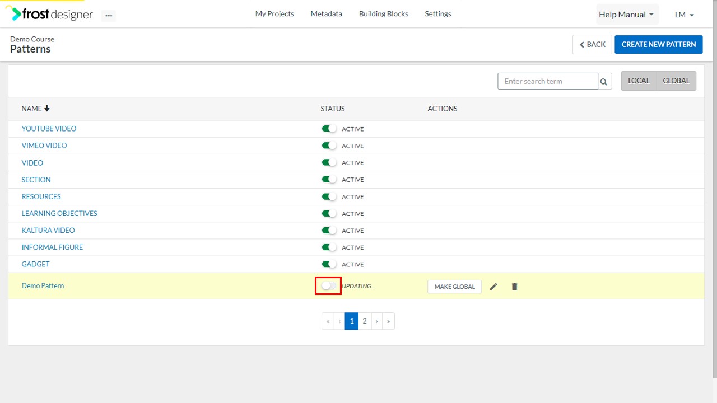Click the search magnifier icon

click(x=604, y=81)
